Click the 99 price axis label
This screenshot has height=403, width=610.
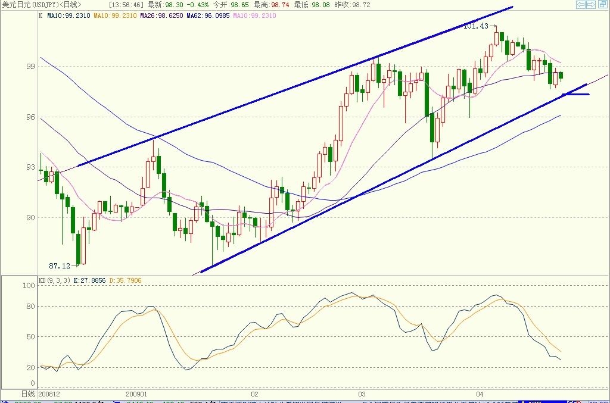[30, 67]
